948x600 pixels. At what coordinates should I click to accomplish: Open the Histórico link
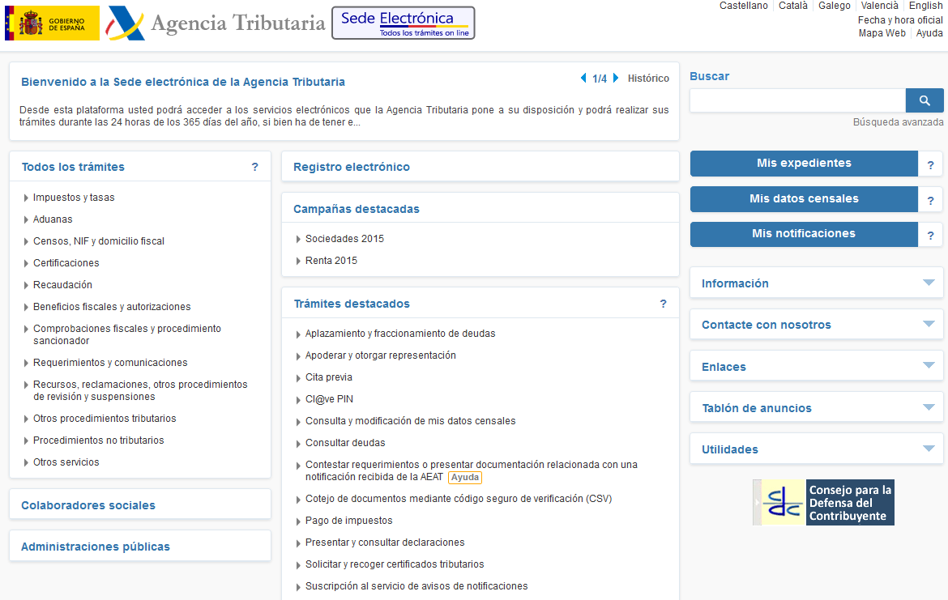pyautogui.click(x=648, y=79)
